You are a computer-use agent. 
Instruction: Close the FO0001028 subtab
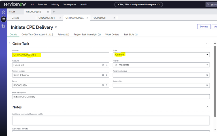pos(114,18)
